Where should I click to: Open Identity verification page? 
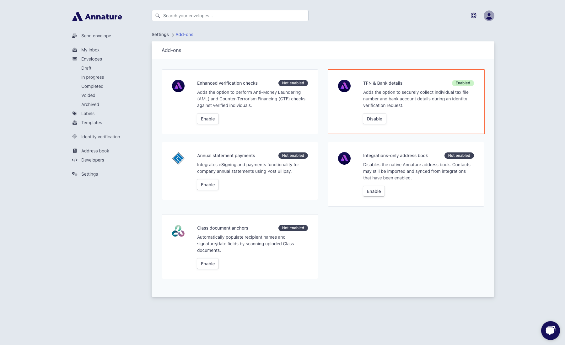pyautogui.click(x=100, y=137)
